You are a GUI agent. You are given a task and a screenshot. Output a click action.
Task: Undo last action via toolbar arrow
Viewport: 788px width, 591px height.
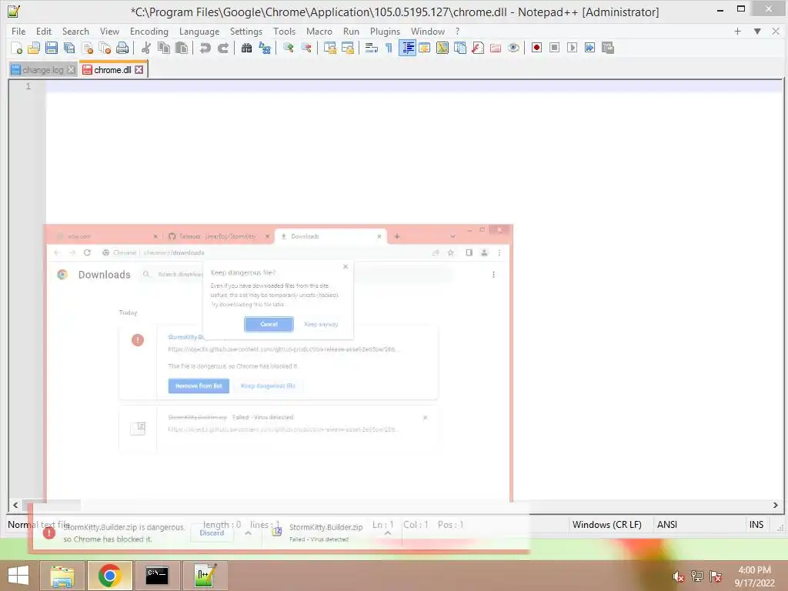[205, 48]
